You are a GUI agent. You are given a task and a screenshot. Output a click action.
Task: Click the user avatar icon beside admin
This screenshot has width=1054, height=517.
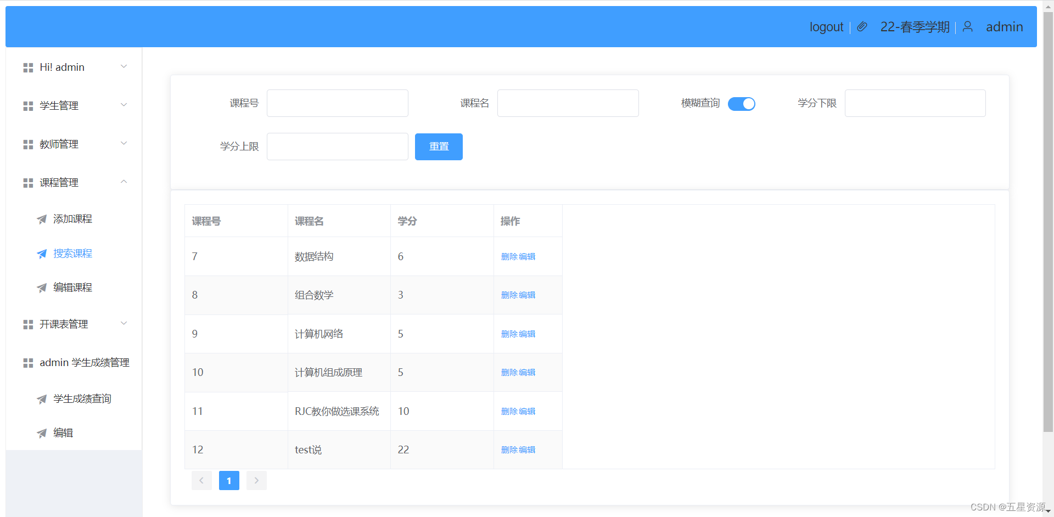(x=968, y=27)
